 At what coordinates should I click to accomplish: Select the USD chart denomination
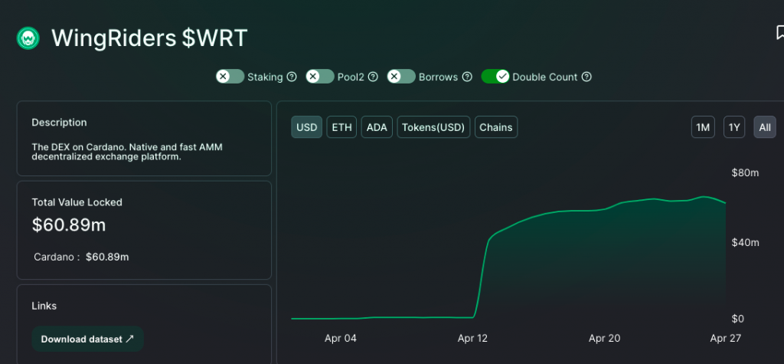(x=306, y=127)
